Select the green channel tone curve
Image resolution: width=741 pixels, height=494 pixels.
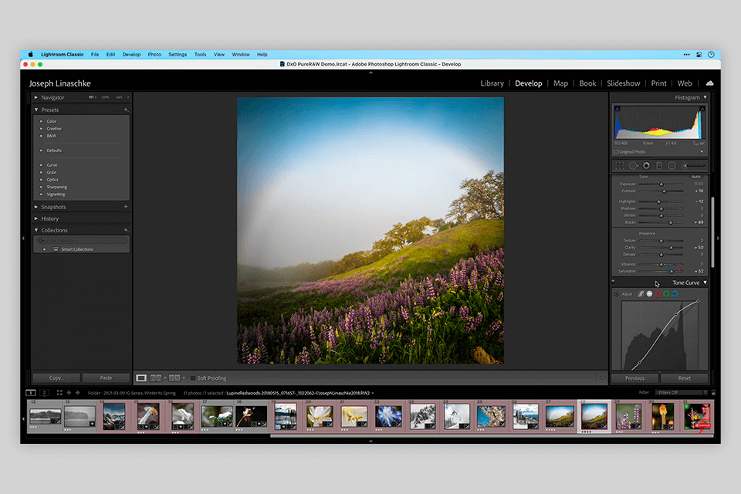click(x=666, y=294)
